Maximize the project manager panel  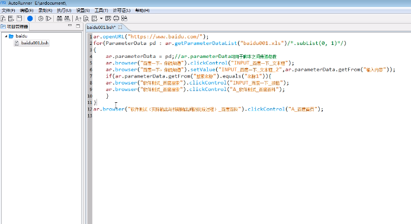pos(78,25)
